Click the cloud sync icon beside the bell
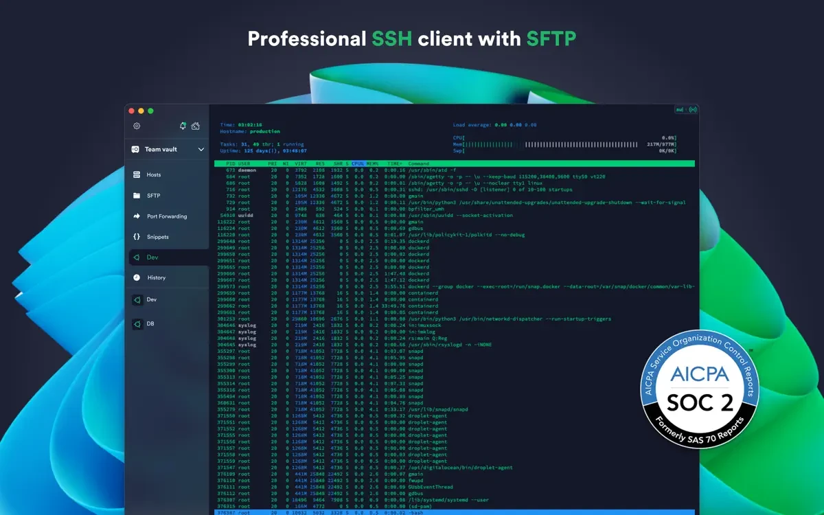824x515 pixels. pyautogui.click(x=196, y=126)
